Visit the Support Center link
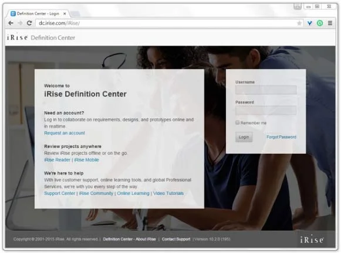 coord(60,193)
